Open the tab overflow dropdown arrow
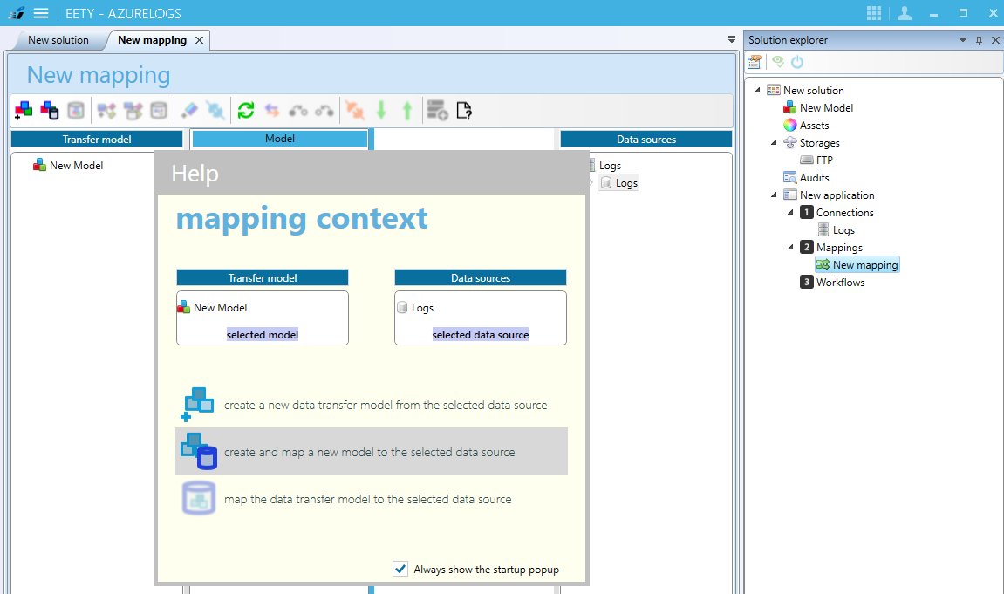Screen dimensions: 1004x594 (x=731, y=39)
